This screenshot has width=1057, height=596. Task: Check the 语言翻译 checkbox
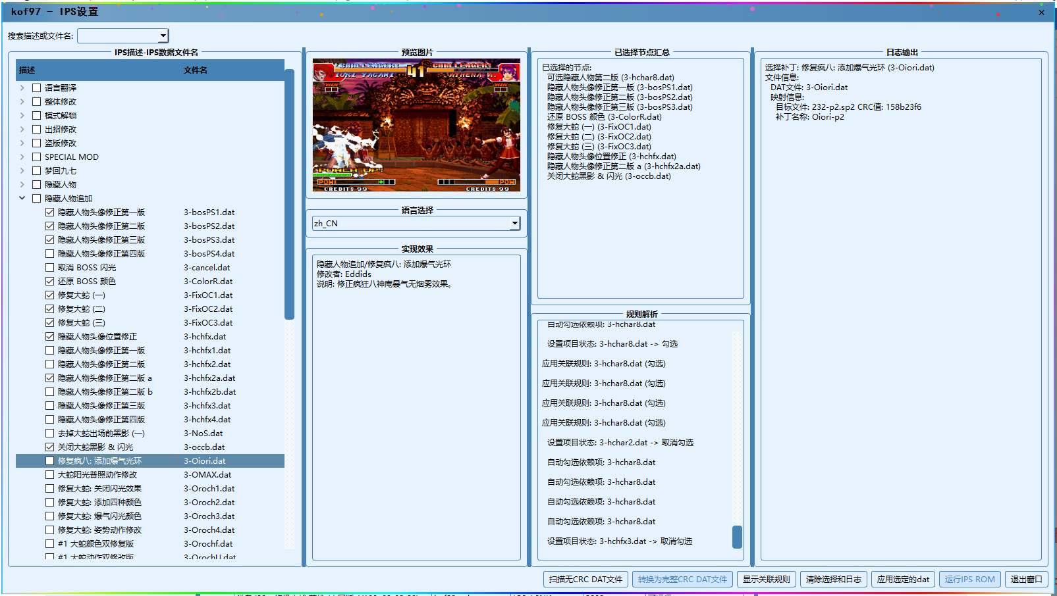(37, 87)
